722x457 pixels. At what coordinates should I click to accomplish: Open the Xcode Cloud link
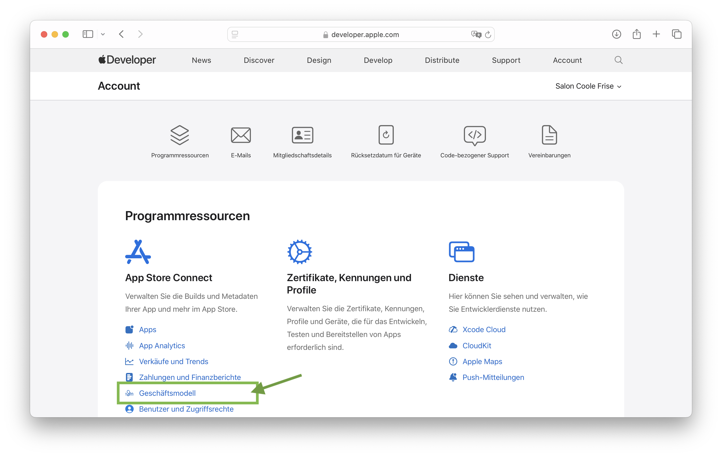pyautogui.click(x=484, y=330)
